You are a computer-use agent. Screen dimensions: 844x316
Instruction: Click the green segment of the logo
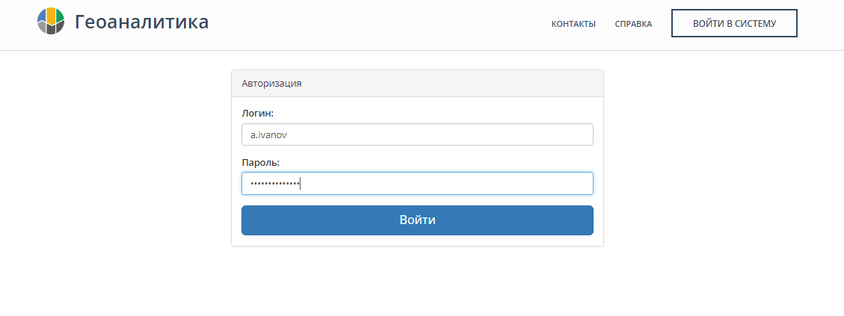[x=59, y=16]
